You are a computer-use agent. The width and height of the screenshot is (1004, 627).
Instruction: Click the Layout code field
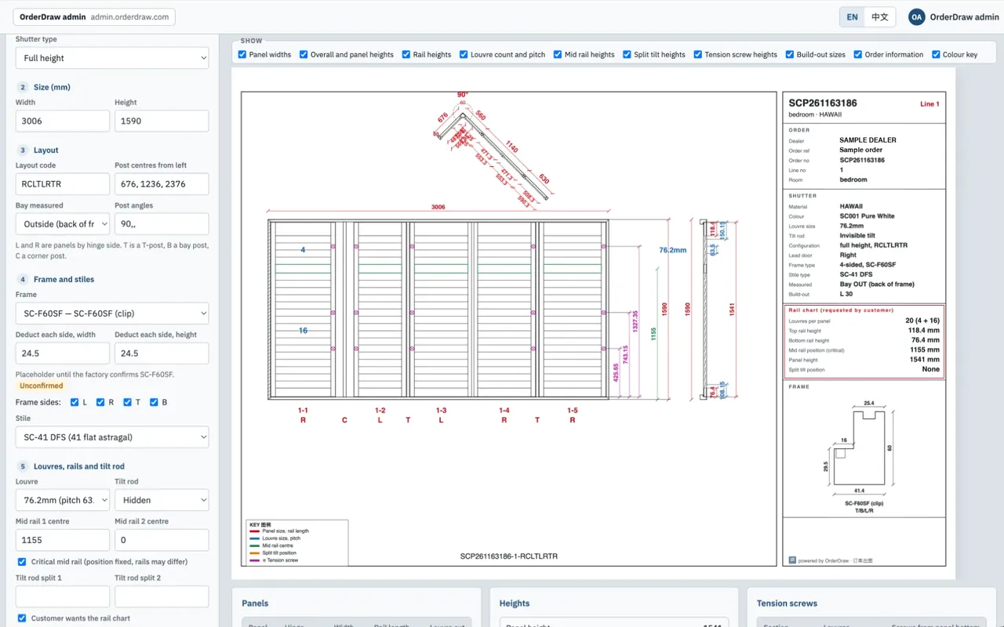pyautogui.click(x=63, y=184)
